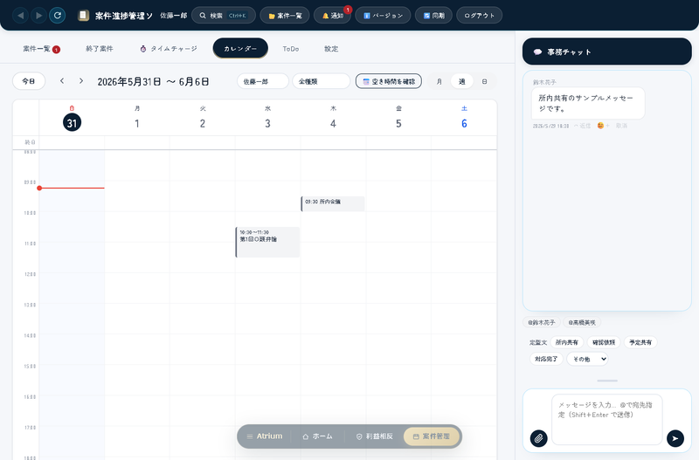This screenshot has height=460, width=699.
Task: Open the Atrium menu in the bottom dock
Action: coord(265,436)
